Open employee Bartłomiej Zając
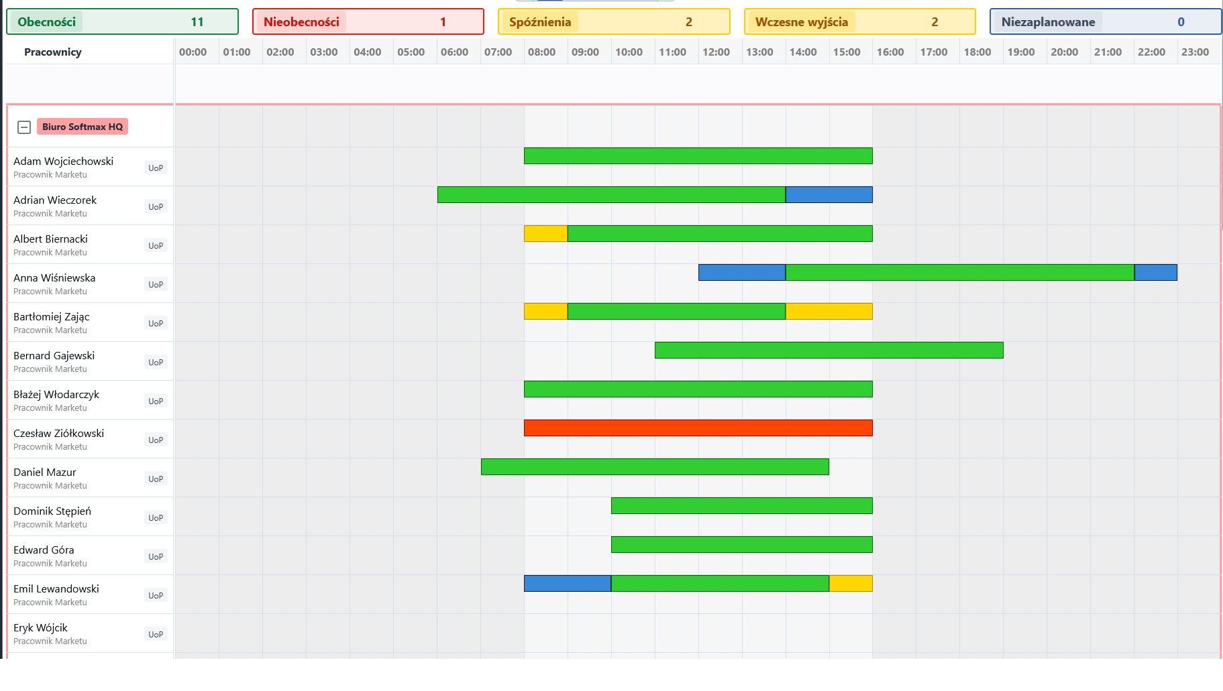 pos(51,316)
